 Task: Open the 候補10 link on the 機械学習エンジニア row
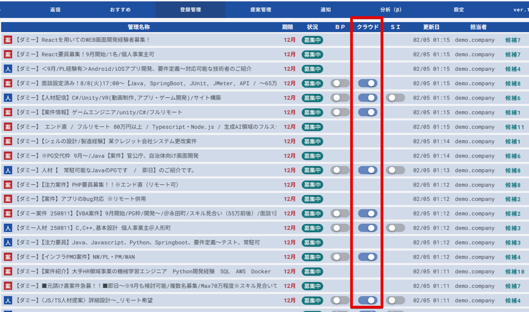click(x=514, y=272)
